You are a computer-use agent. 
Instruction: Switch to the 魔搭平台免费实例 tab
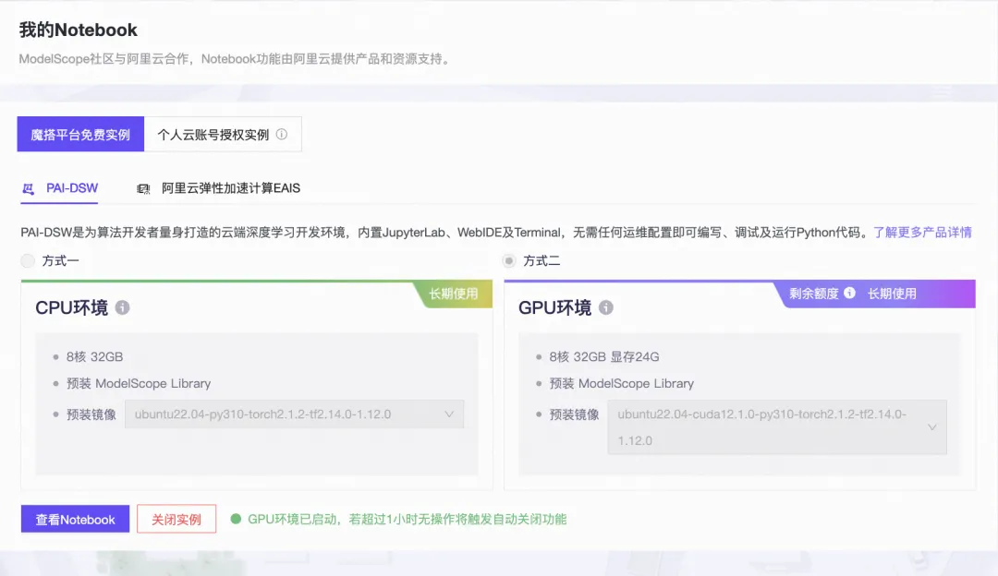click(79, 133)
